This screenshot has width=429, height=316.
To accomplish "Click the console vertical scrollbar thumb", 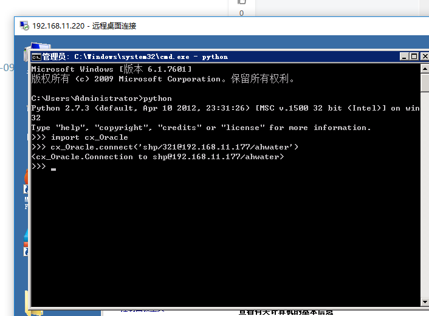I will [x=425, y=83].
